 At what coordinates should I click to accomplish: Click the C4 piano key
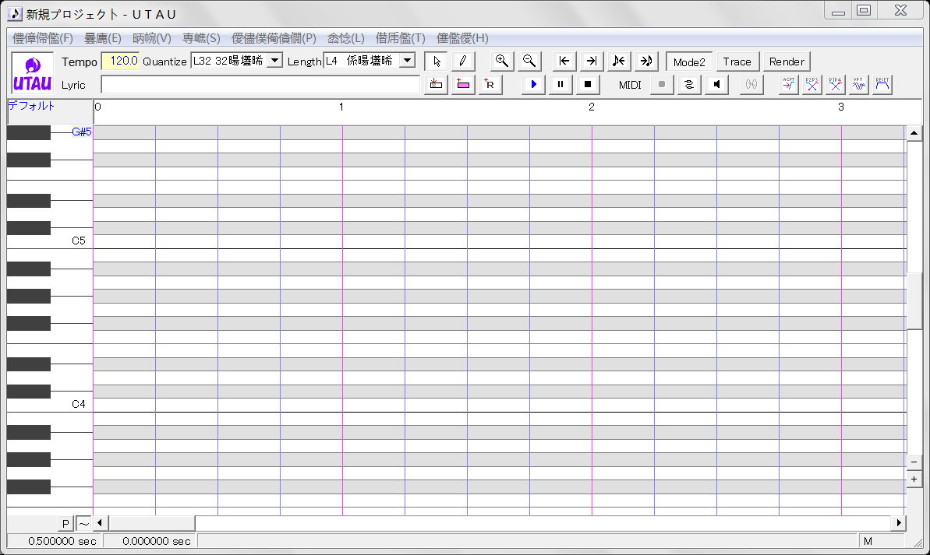(50, 405)
